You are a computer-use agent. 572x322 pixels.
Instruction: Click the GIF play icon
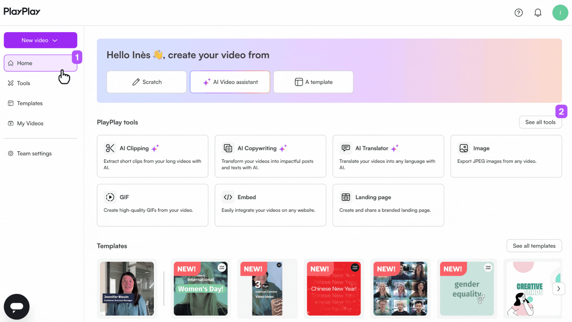110,197
